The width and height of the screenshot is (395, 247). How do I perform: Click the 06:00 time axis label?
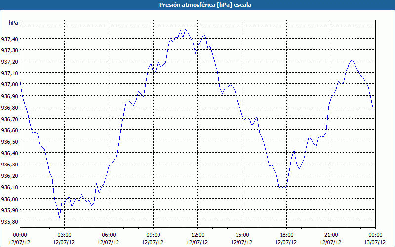point(109,235)
